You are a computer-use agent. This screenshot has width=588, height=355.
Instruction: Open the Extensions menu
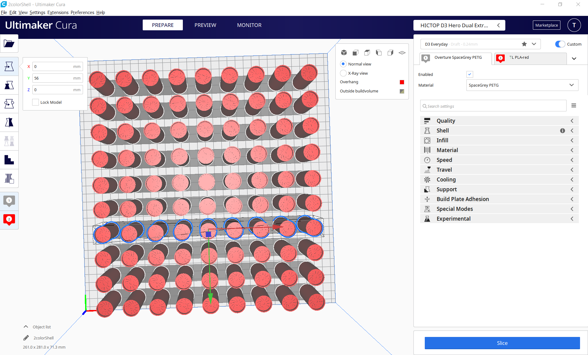58,12
